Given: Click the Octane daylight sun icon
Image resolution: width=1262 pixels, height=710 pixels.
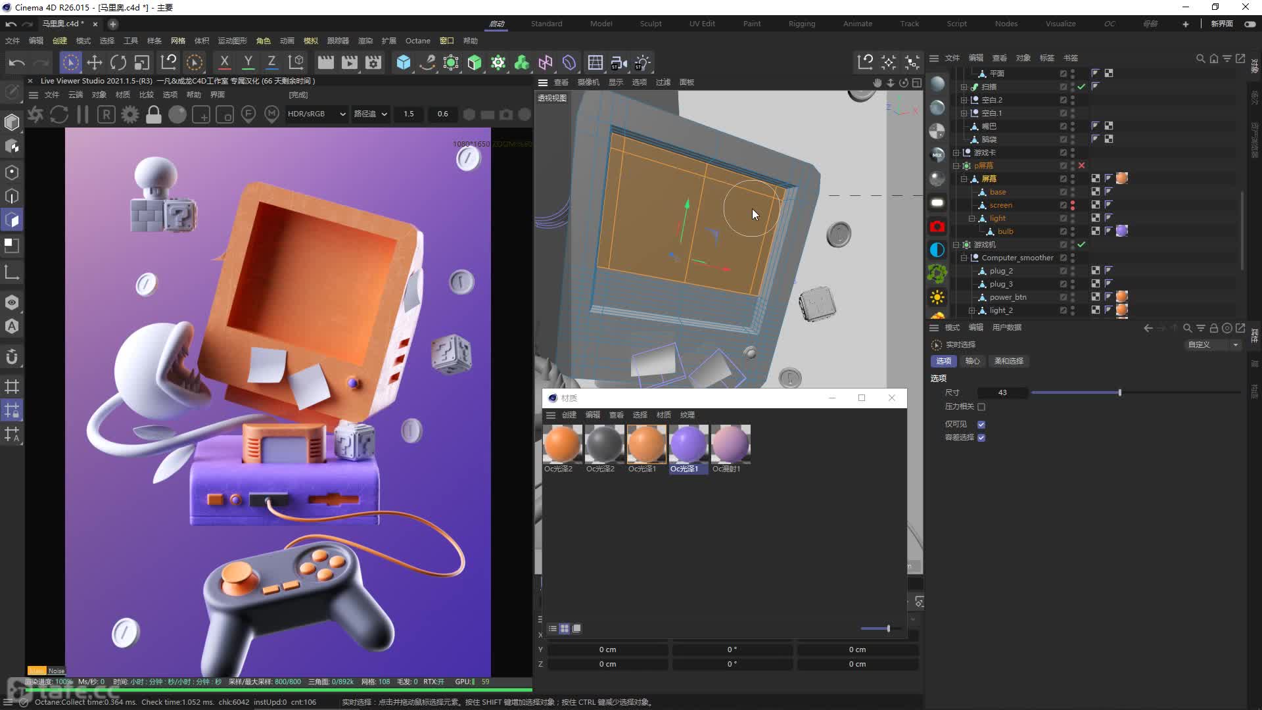Looking at the screenshot, I should tap(937, 297).
